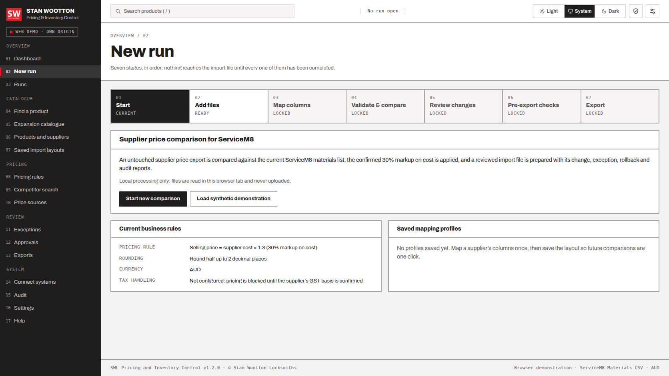
Task: Go to Runs in the sidebar
Action: [x=50, y=85]
